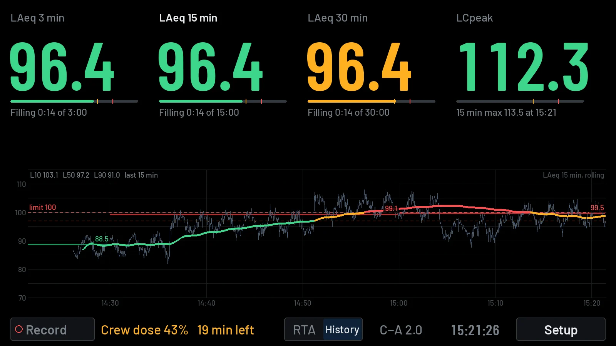The width and height of the screenshot is (616, 346).
Task: Select the LAeq 15 min reading 96.4
Action: coord(211,67)
